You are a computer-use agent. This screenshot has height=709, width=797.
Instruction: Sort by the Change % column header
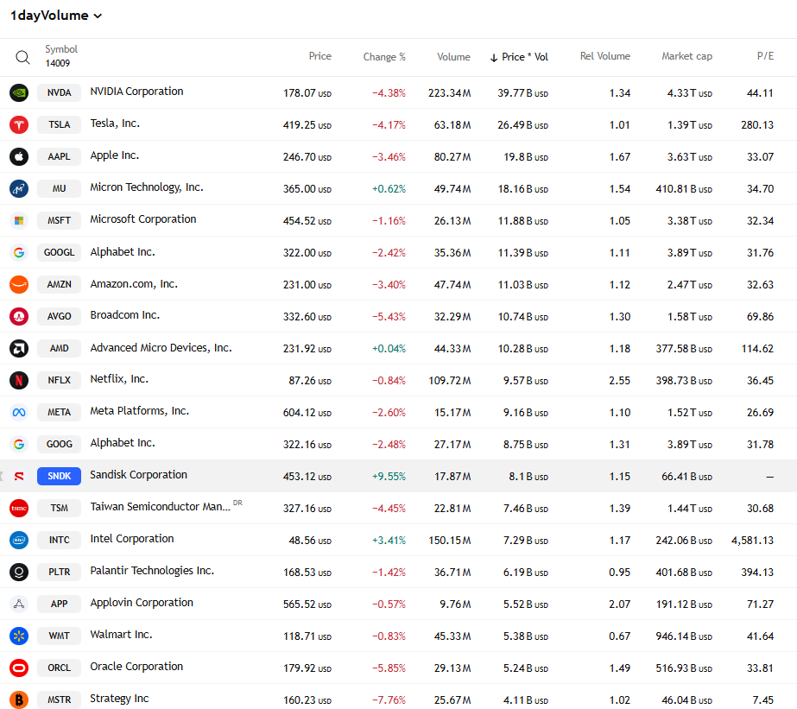coord(383,57)
